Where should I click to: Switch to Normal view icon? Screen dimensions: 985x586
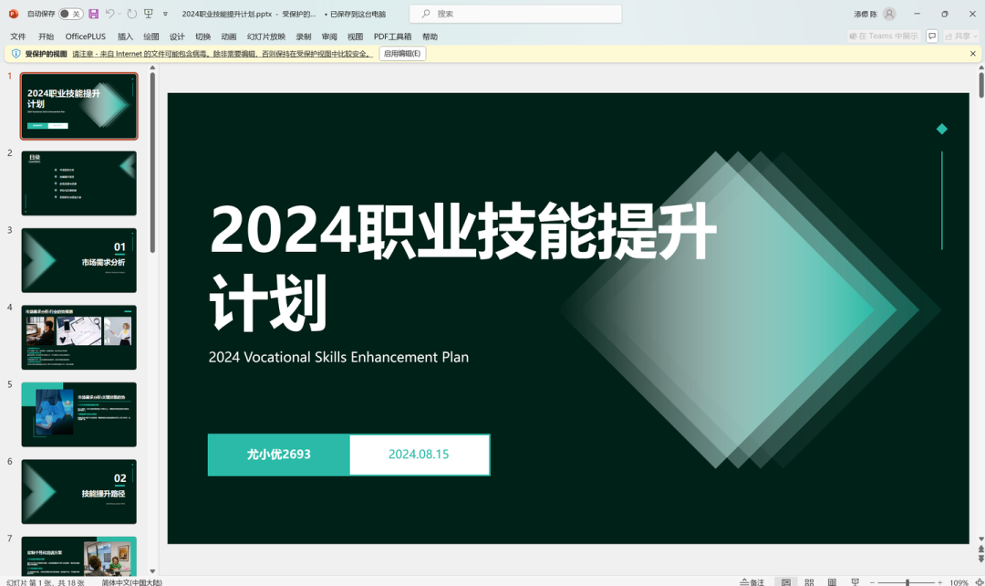tap(786, 582)
